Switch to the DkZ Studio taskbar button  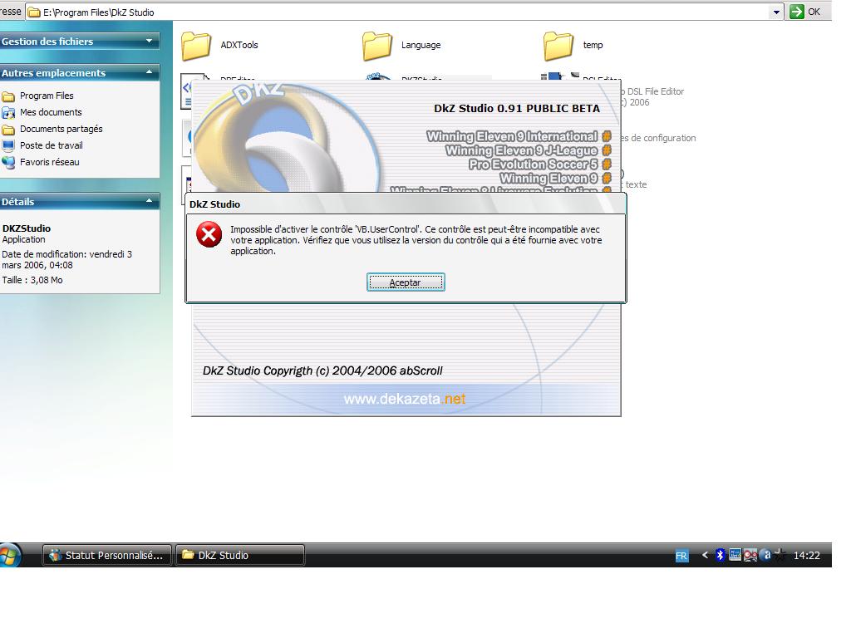pyautogui.click(x=240, y=555)
